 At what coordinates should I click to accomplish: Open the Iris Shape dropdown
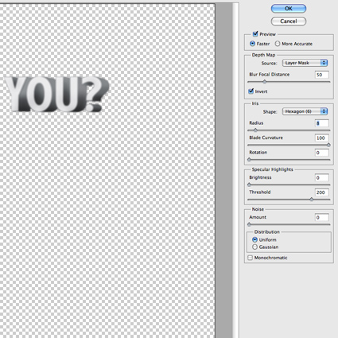[305, 111]
